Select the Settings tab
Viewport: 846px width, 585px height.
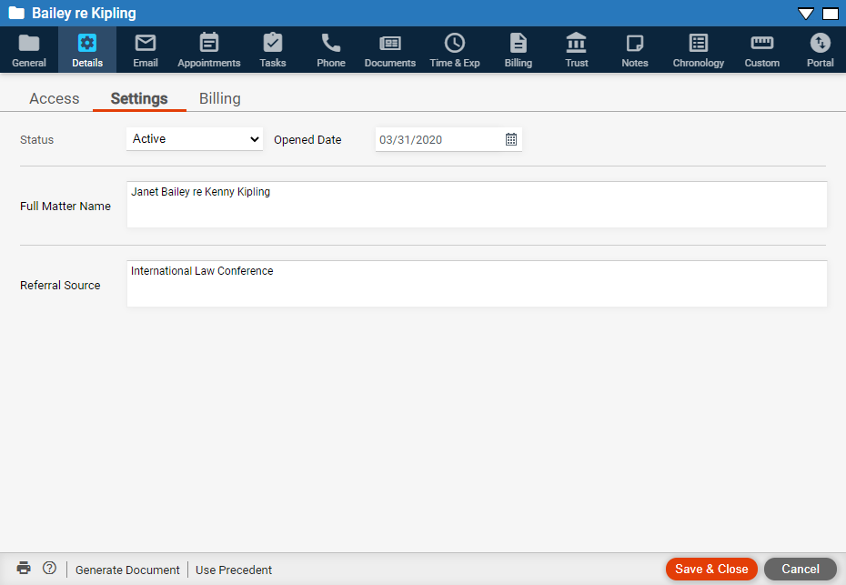click(139, 99)
